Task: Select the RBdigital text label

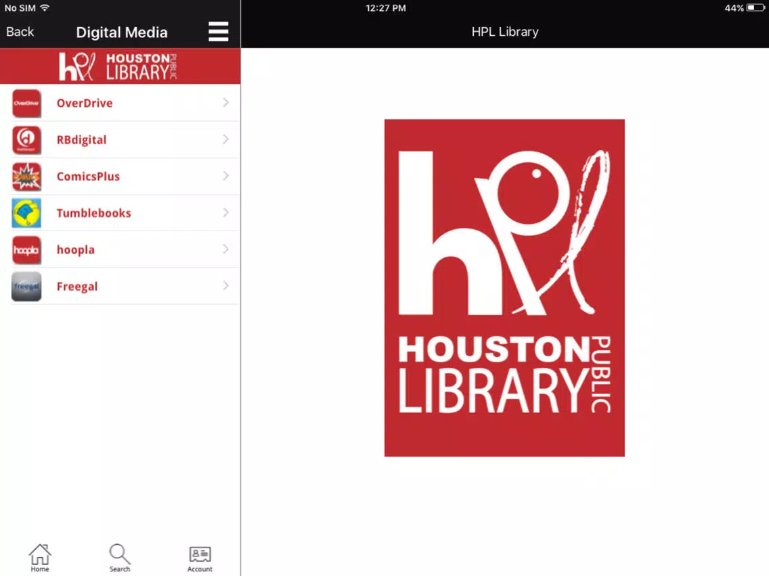Action: pos(81,139)
